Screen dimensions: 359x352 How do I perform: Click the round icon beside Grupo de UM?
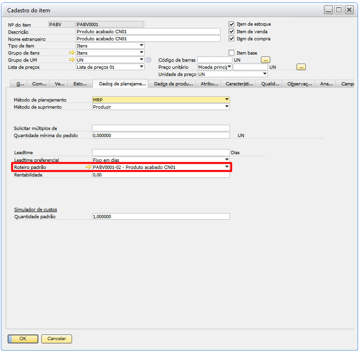click(x=148, y=60)
